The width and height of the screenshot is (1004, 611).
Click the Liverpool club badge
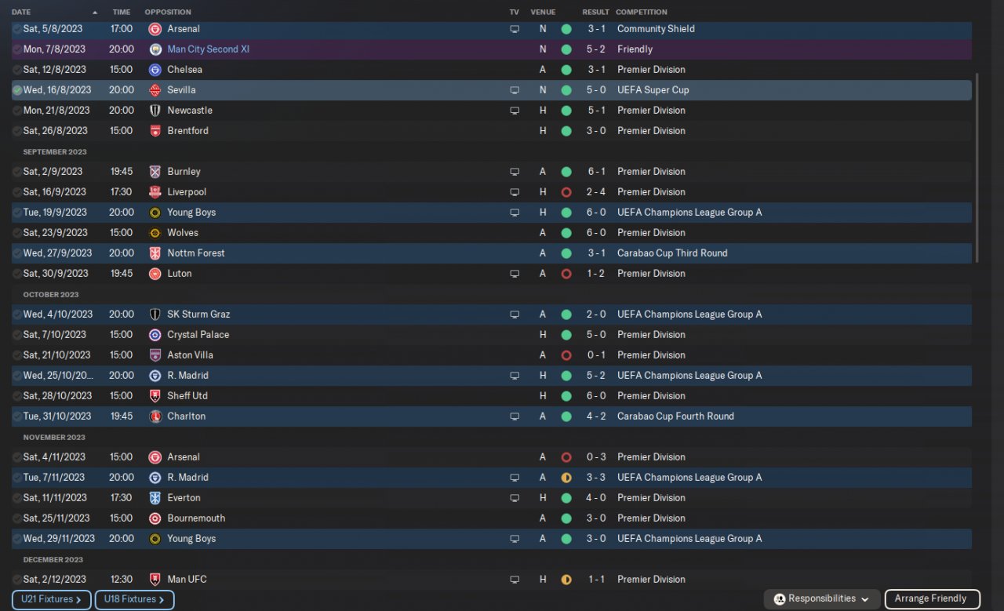click(x=155, y=192)
